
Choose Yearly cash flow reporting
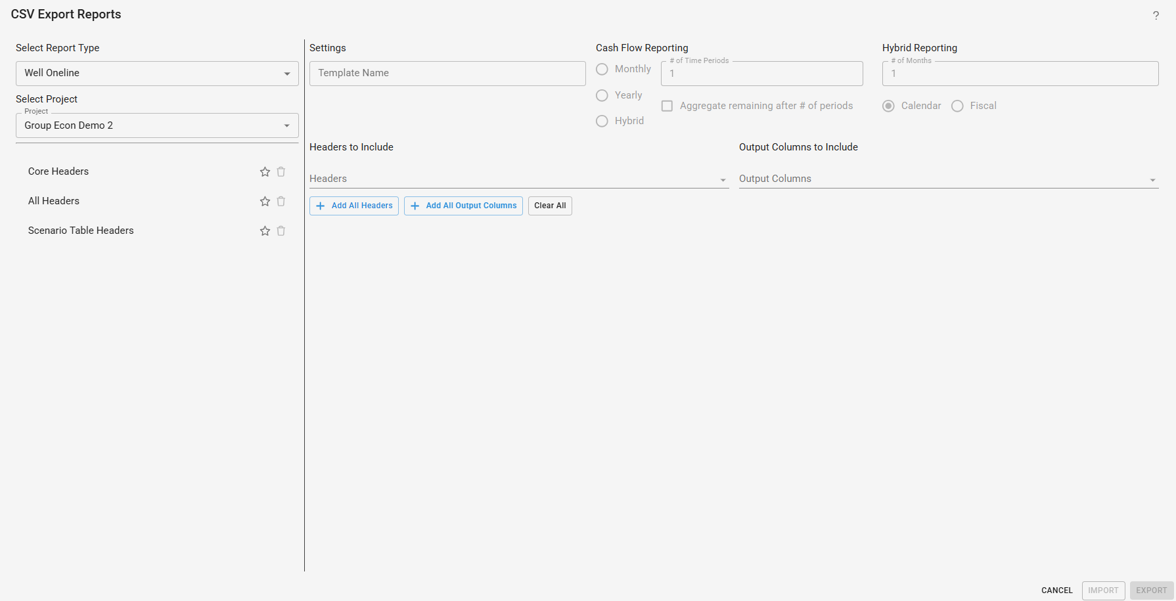tap(602, 96)
